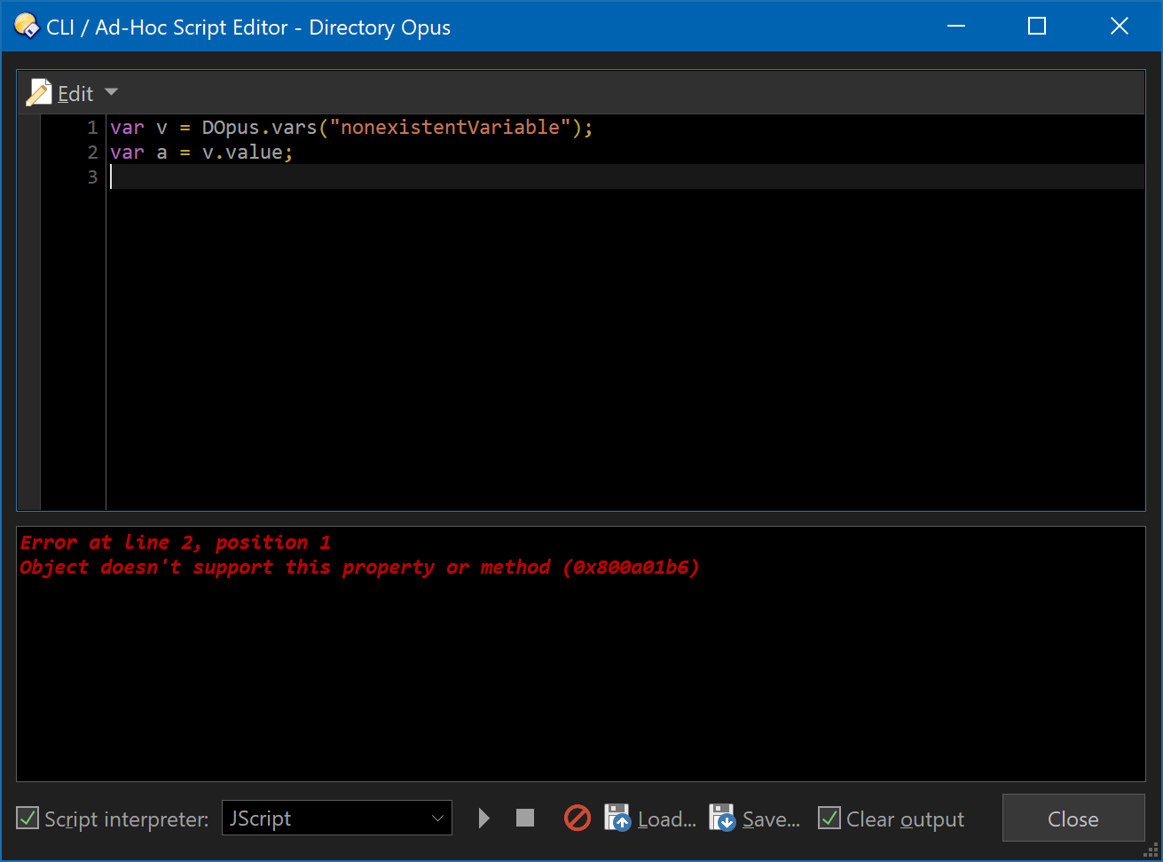
Task: Click the Load script disk icon
Action: pyautogui.click(x=617, y=818)
